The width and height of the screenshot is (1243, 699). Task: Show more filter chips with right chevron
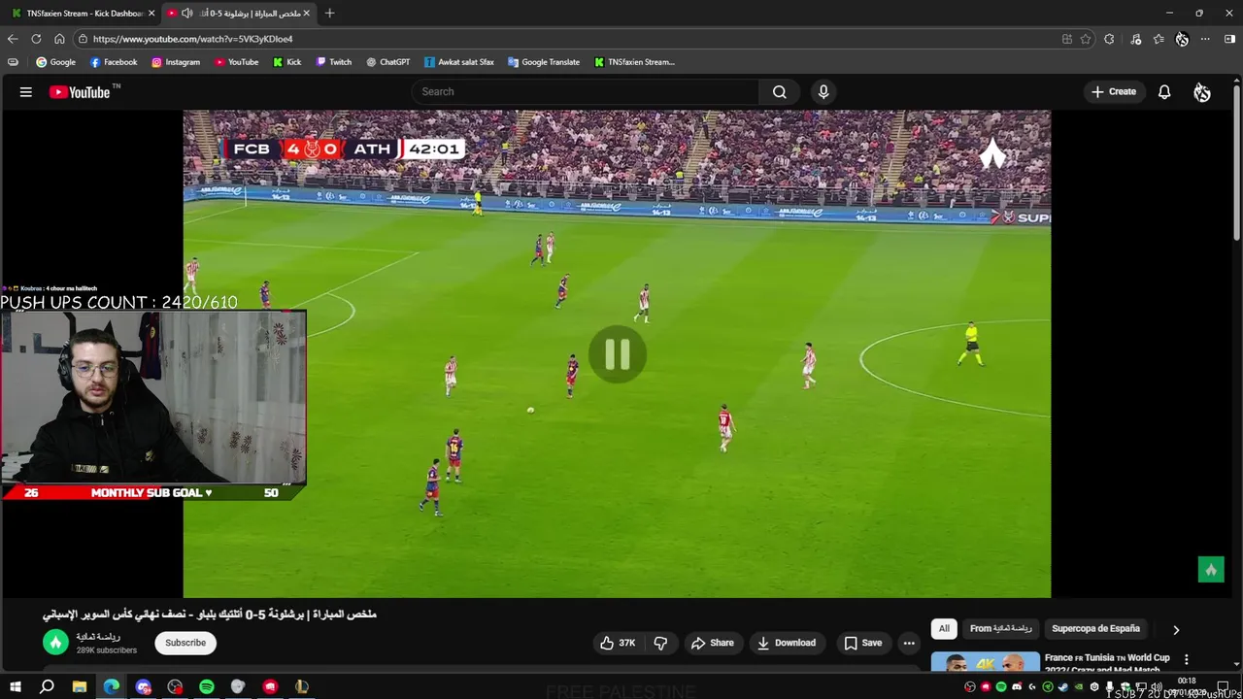(1176, 629)
